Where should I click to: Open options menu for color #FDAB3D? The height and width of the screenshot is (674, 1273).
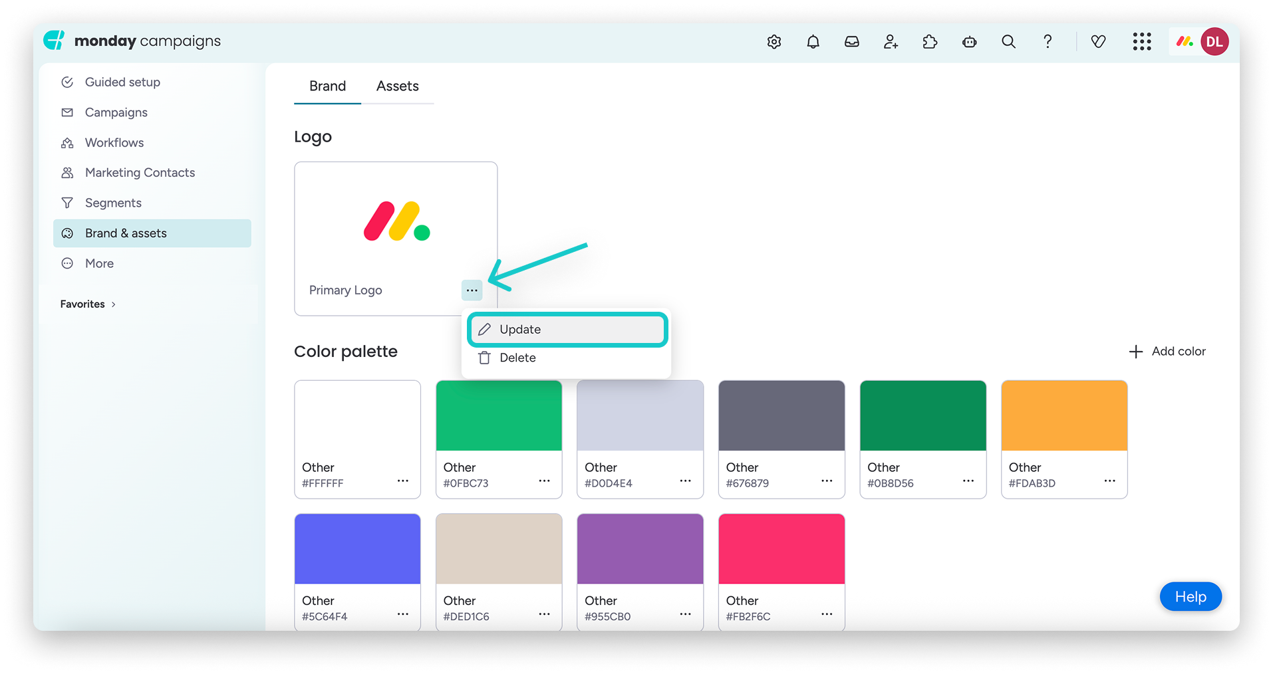(1110, 481)
